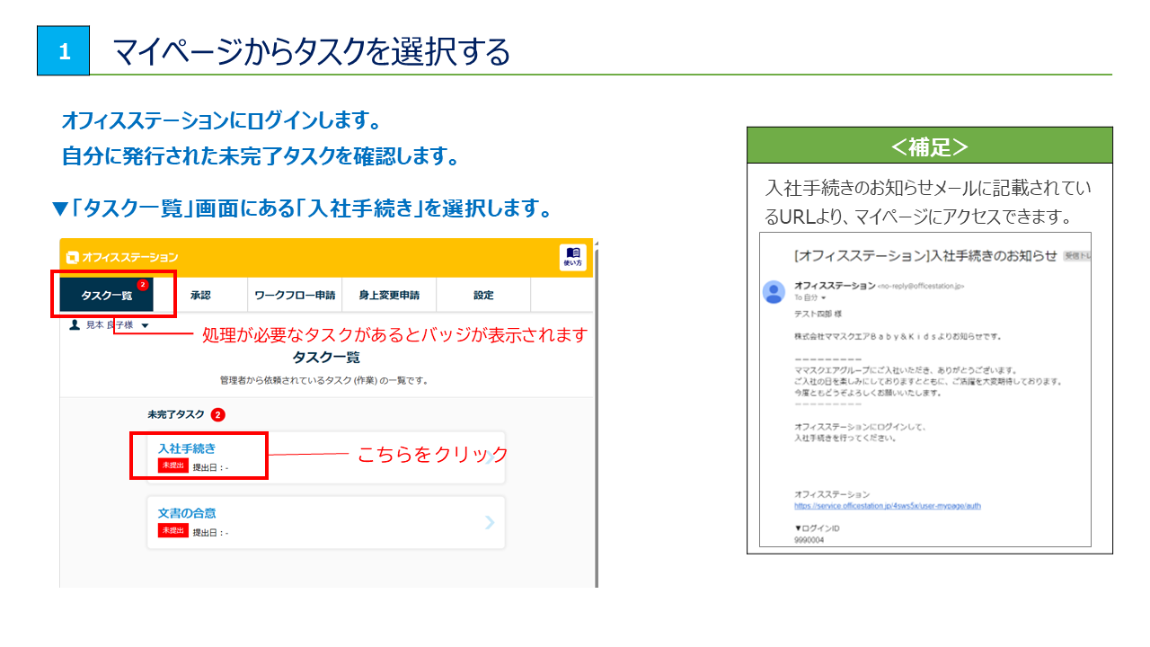
Task: Click the sender name オフィスステーション in email
Action: click(x=835, y=285)
